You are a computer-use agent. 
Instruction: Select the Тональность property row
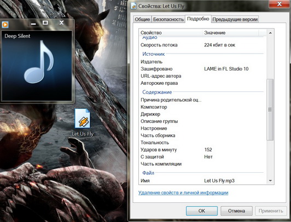click(202, 143)
